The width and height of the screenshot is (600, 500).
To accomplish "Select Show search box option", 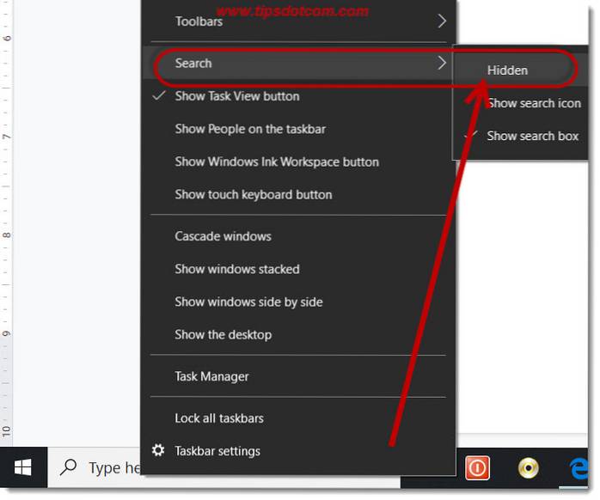I will click(x=532, y=136).
